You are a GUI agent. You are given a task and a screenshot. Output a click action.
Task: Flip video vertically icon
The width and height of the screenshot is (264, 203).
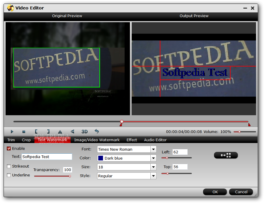(x=73, y=131)
